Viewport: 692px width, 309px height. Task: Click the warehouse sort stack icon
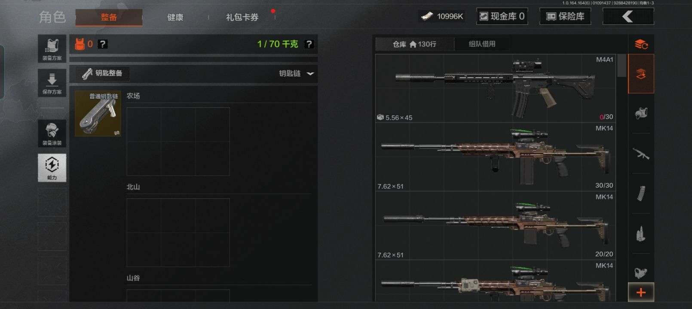click(641, 44)
